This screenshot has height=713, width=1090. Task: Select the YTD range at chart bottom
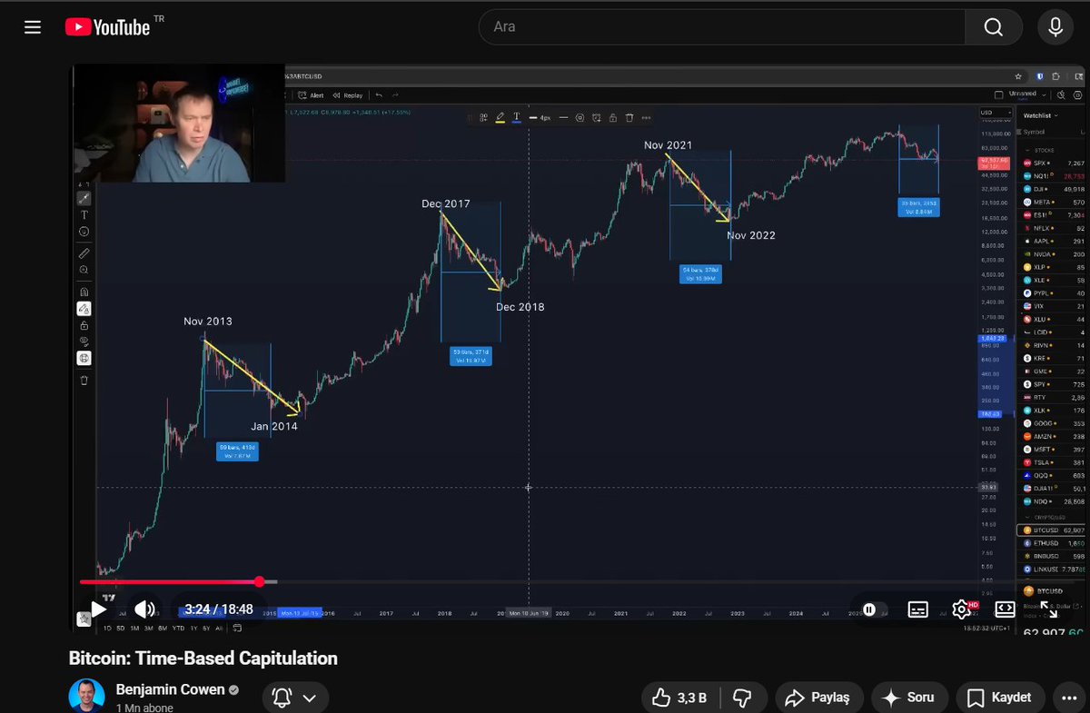178,628
